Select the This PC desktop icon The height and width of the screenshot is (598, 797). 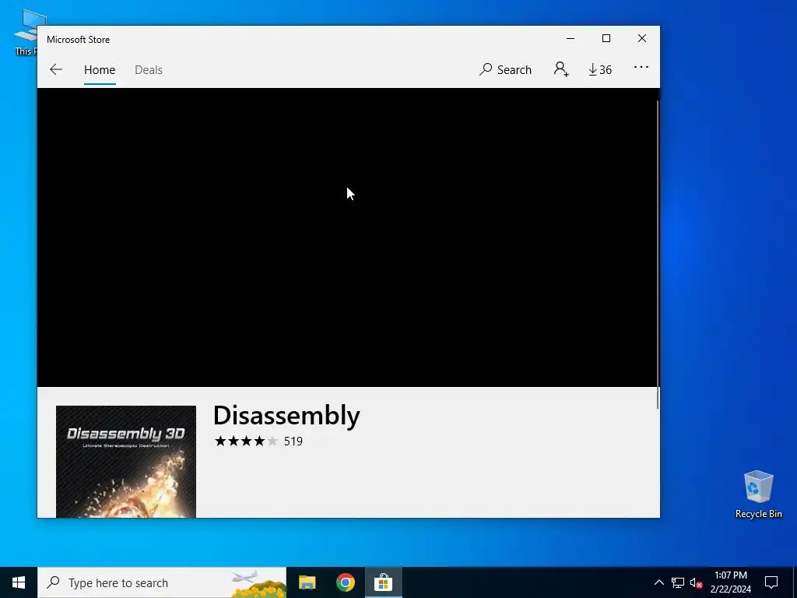coord(26,31)
